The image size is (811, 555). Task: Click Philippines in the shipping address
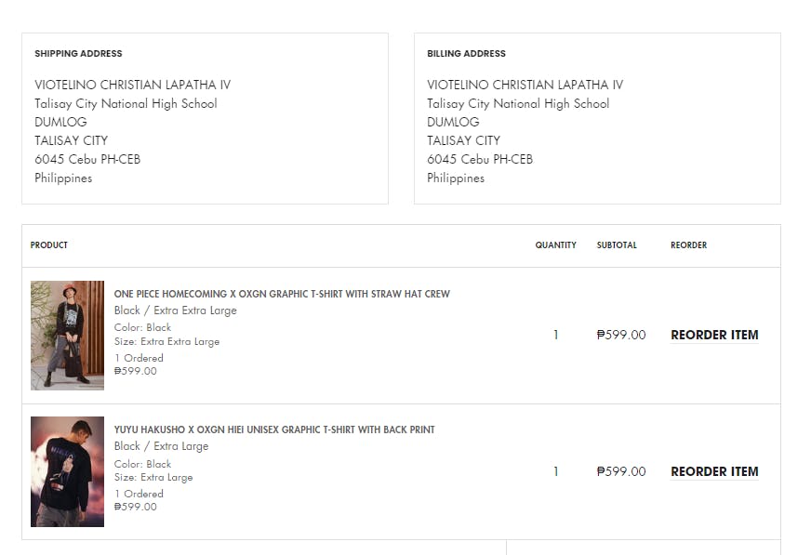63,178
